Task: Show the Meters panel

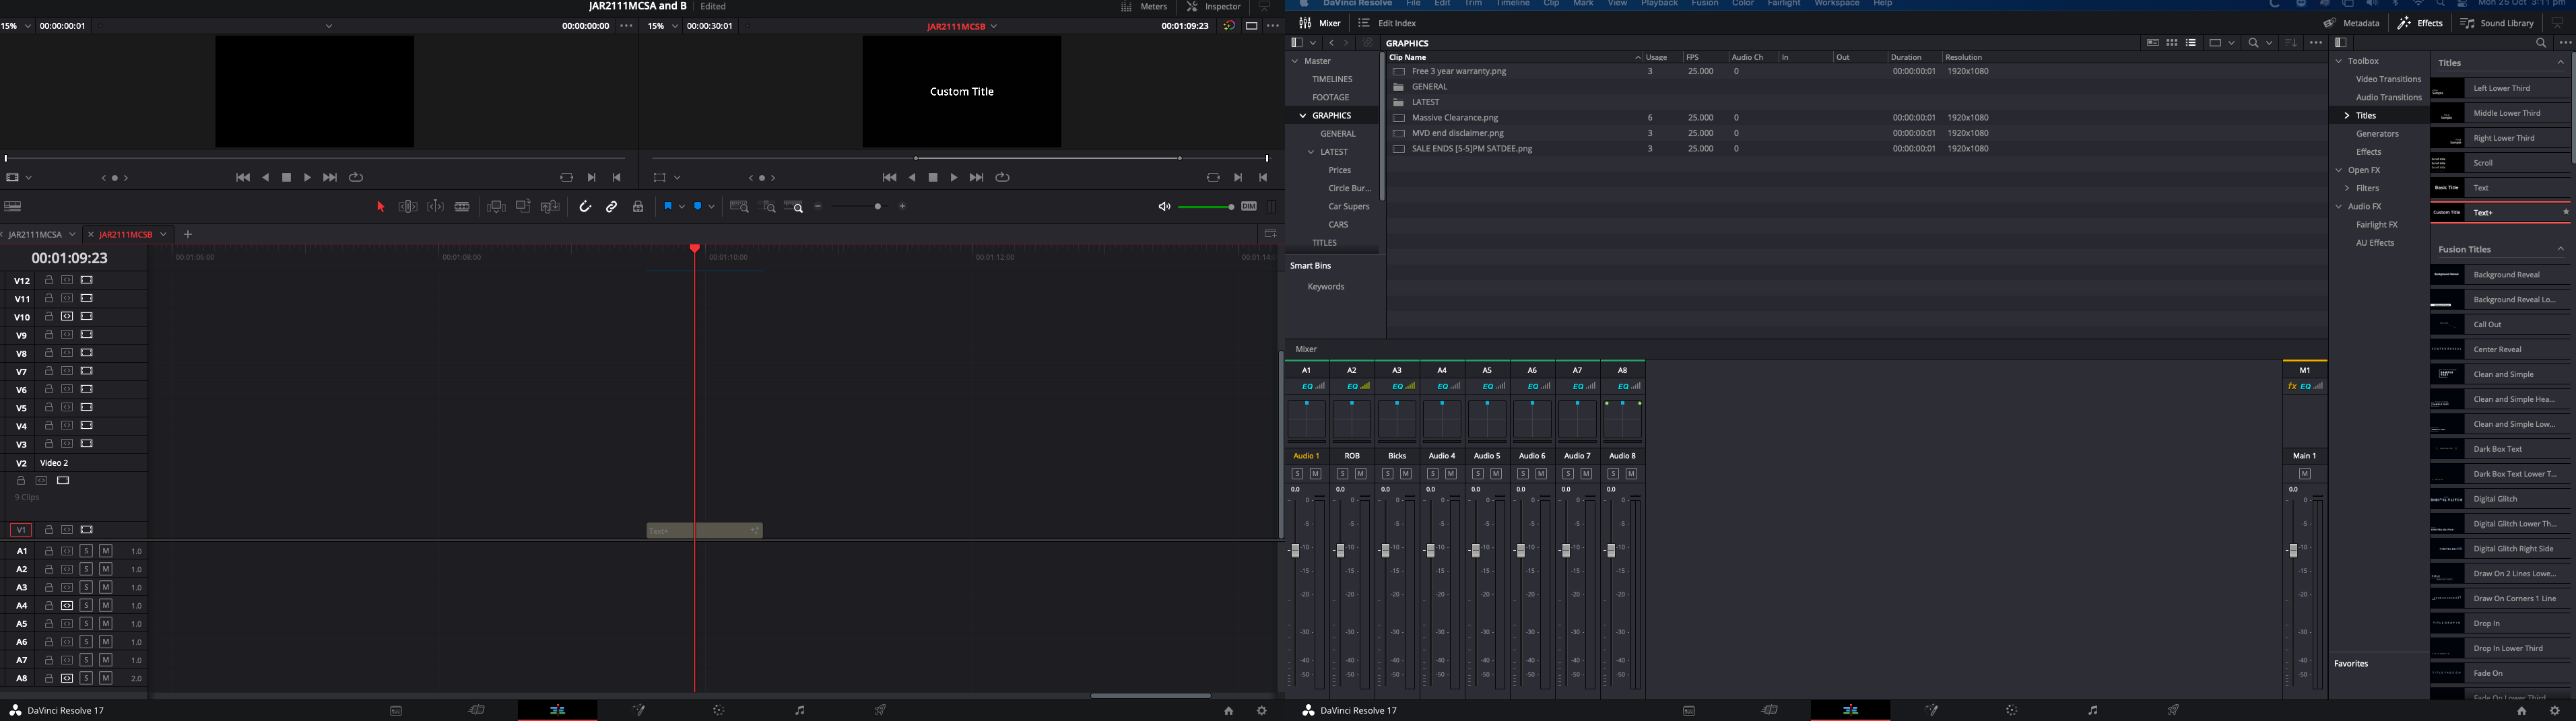Action: (x=1144, y=7)
